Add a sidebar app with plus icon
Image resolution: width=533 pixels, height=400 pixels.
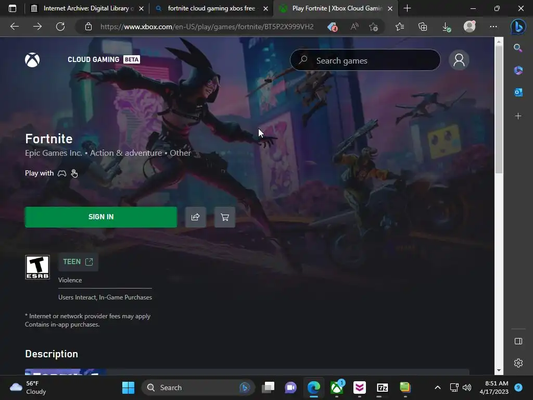pos(518,116)
